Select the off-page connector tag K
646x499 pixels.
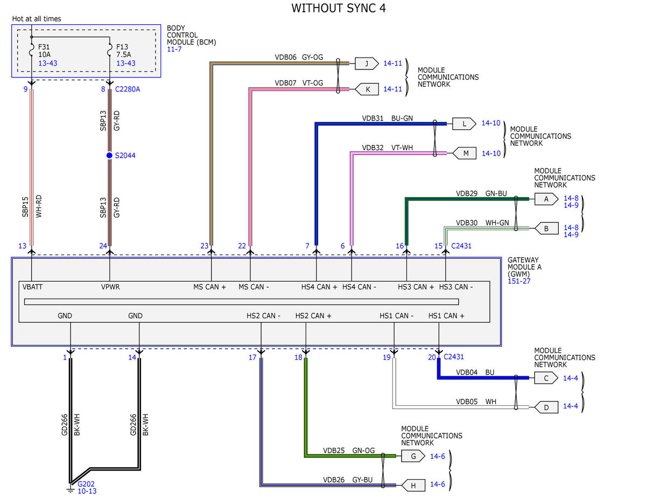coord(366,89)
